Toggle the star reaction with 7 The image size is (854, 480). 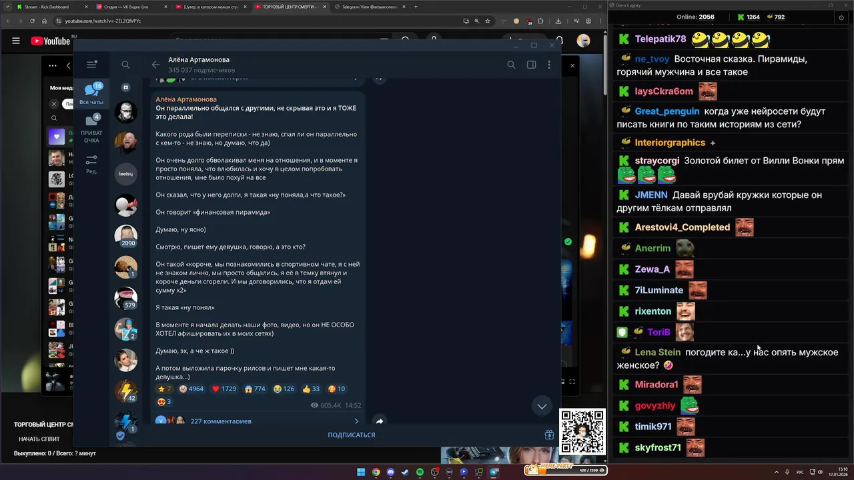164,389
